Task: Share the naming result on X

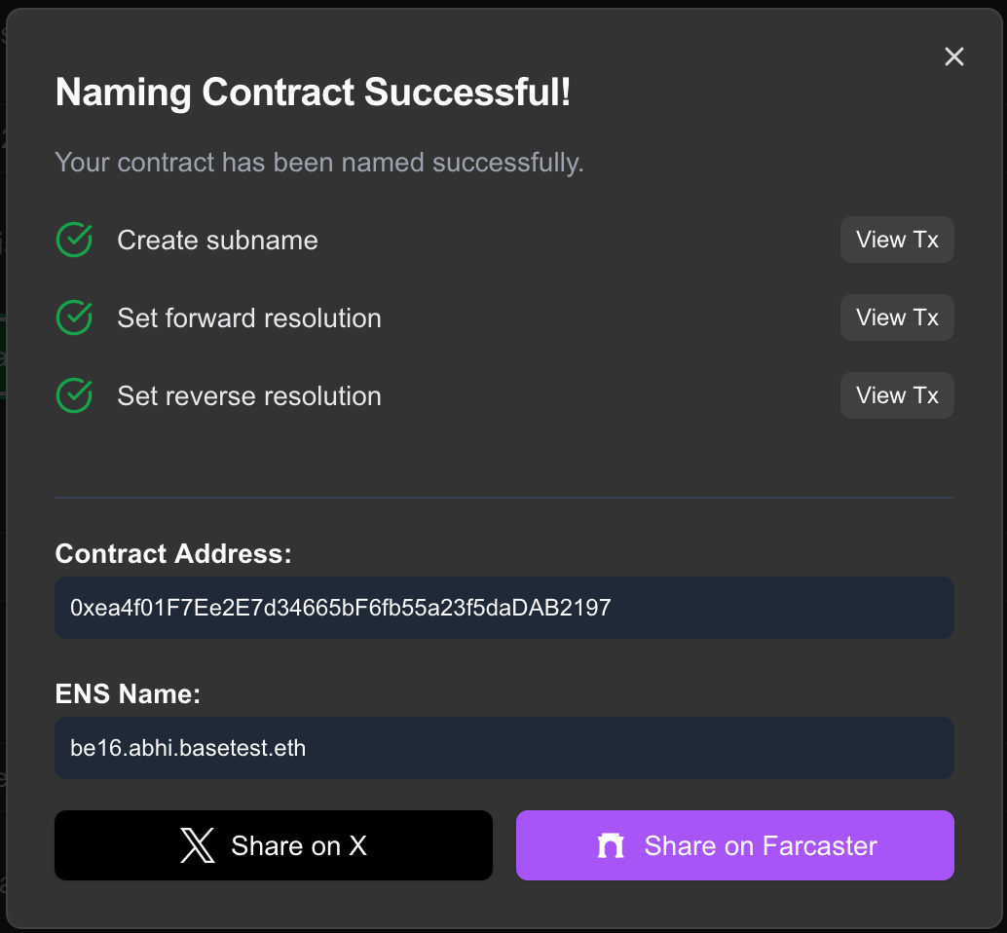Action: 274,845
